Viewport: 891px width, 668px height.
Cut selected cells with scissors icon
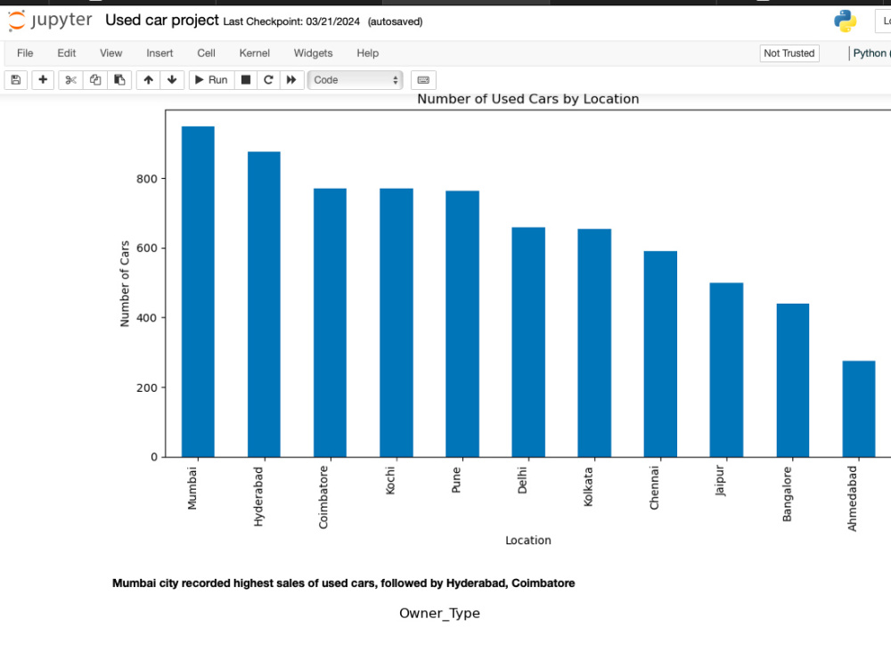(x=70, y=80)
